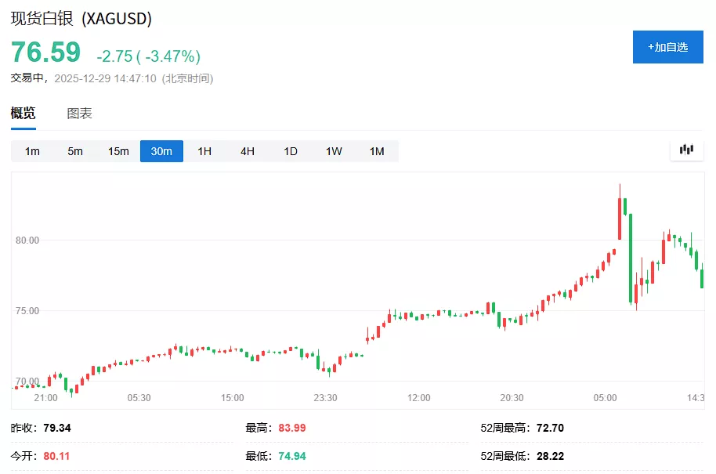This screenshot has width=716, height=474.
Task: Choose the 1D daily interval
Action: pos(291,151)
